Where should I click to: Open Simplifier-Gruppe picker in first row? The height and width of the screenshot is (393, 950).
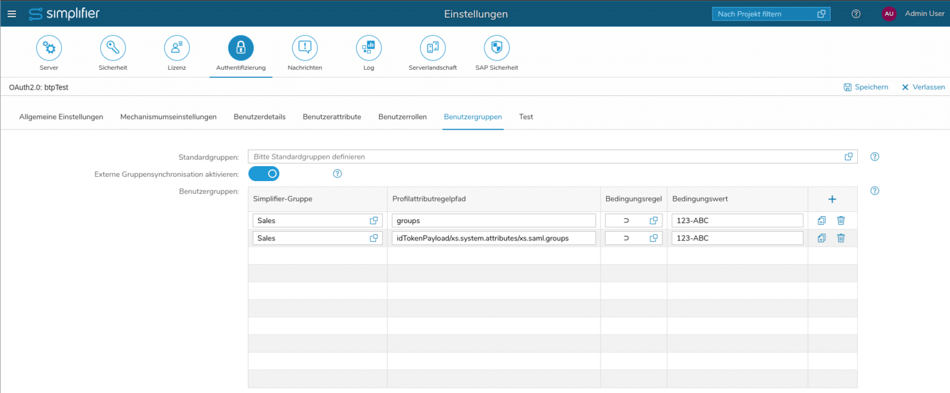374,220
